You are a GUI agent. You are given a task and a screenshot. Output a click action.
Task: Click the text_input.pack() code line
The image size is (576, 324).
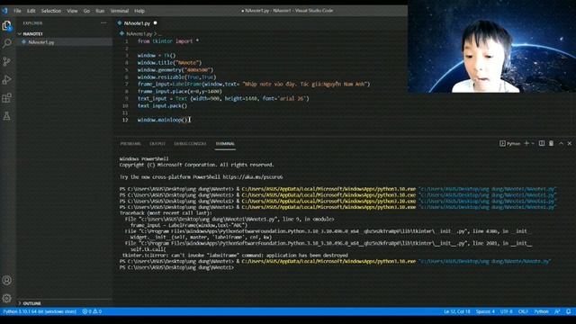pos(162,106)
